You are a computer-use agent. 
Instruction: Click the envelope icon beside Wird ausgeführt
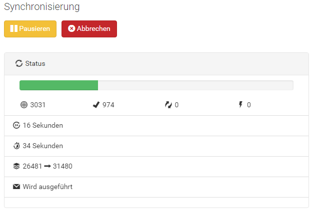pyautogui.click(x=16, y=187)
